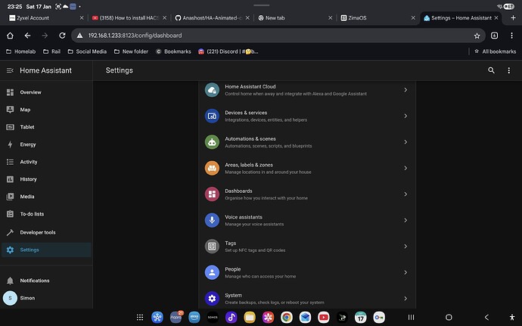Image resolution: width=522 pixels, height=326 pixels.
Task: Open Simon's user profile avatar
Action: click(x=10, y=298)
